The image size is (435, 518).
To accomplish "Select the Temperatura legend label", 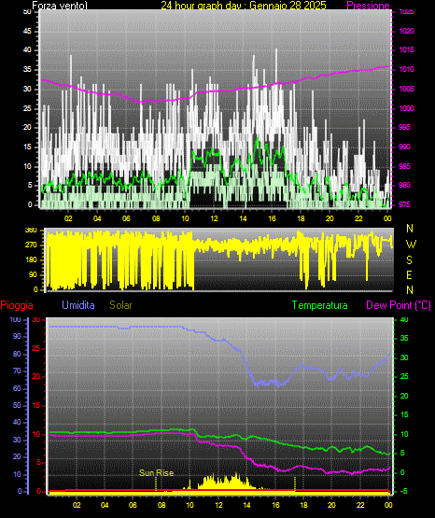I will point(320,305).
